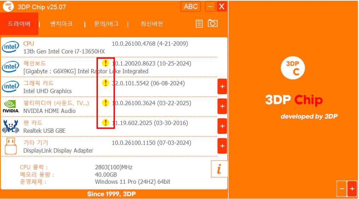Click the USB device icon for 기타 기기

coord(11,146)
